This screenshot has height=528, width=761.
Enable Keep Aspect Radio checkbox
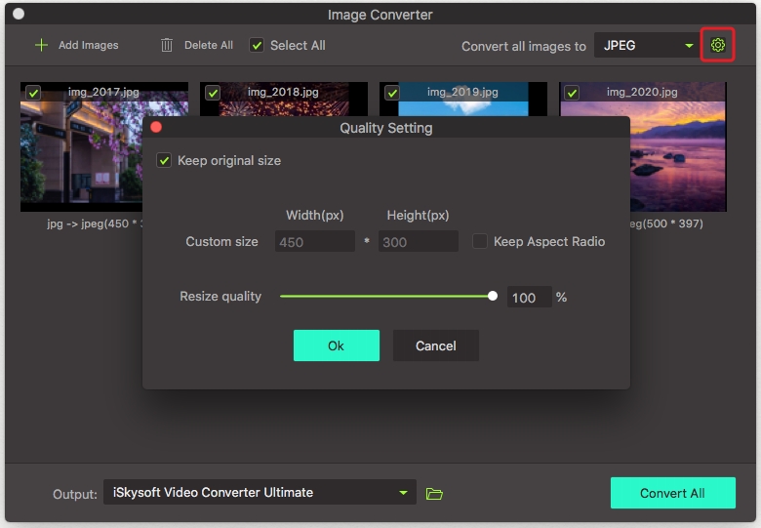(x=480, y=241)
